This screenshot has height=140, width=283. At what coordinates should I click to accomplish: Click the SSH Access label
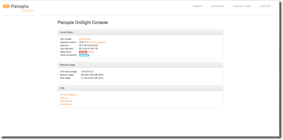[66, 39]
